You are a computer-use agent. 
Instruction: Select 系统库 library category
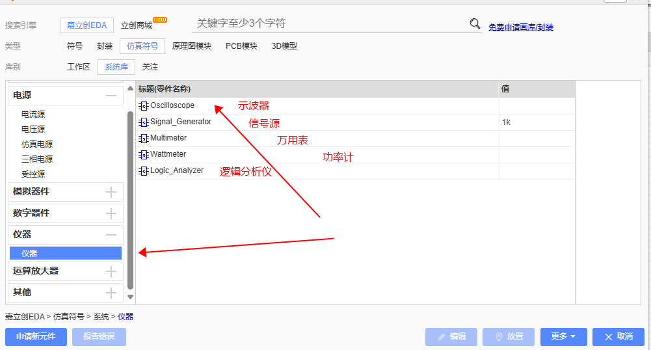tap(116, 67)
